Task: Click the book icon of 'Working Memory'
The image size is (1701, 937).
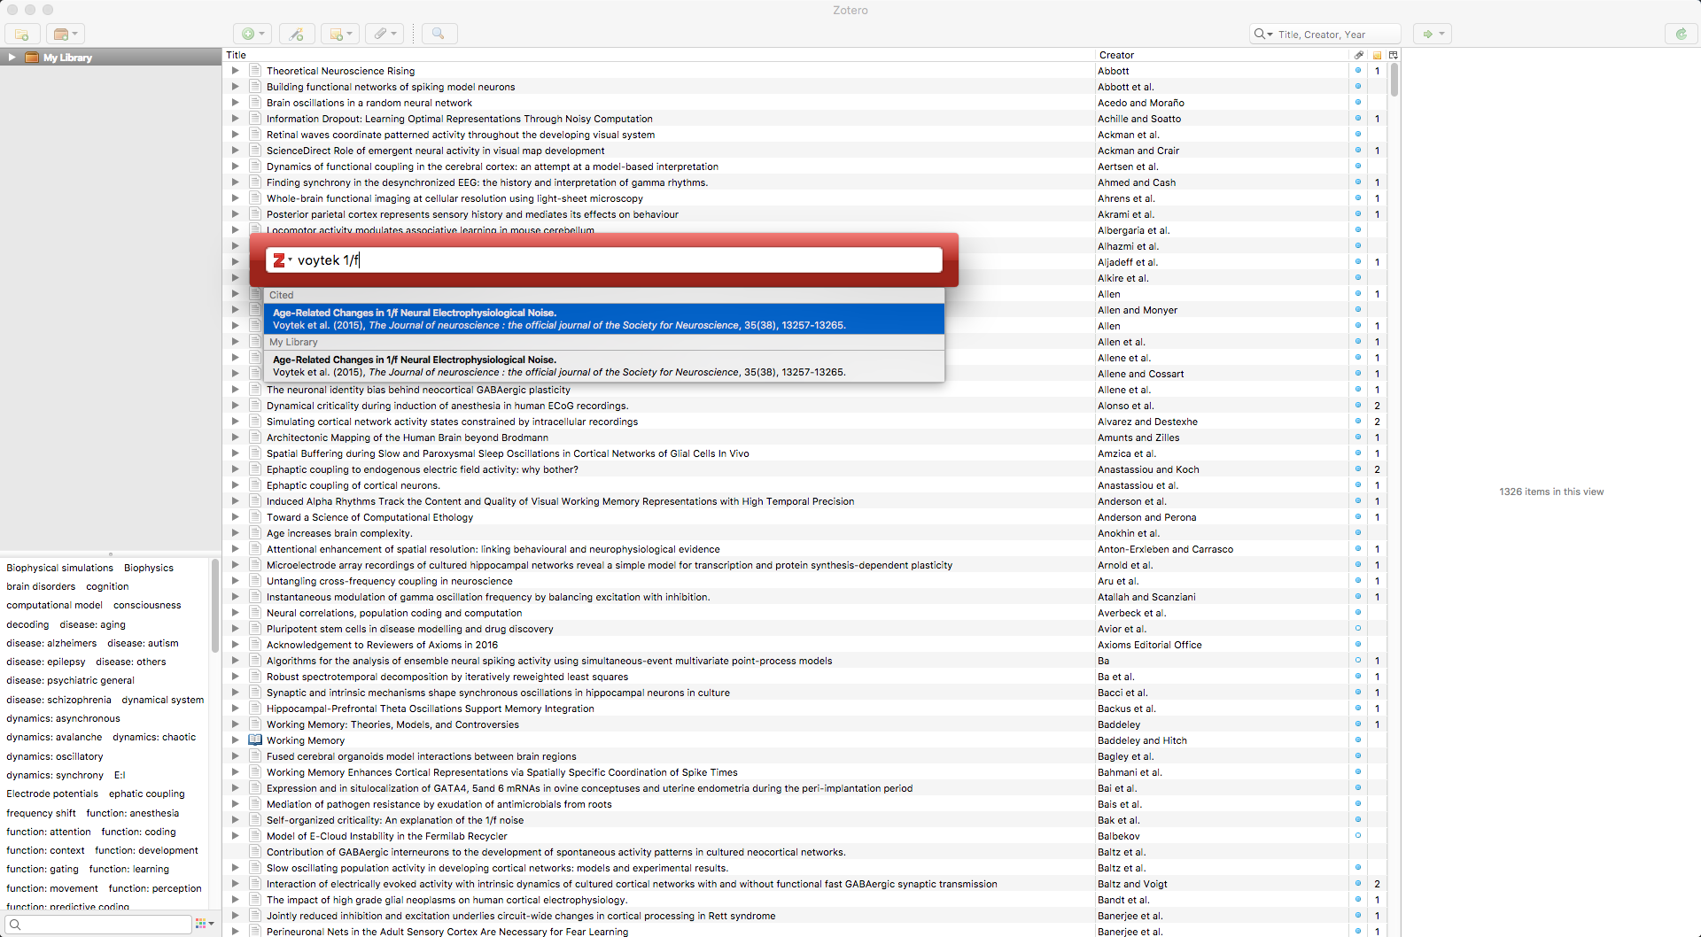Action: click(x=255, y=740)
